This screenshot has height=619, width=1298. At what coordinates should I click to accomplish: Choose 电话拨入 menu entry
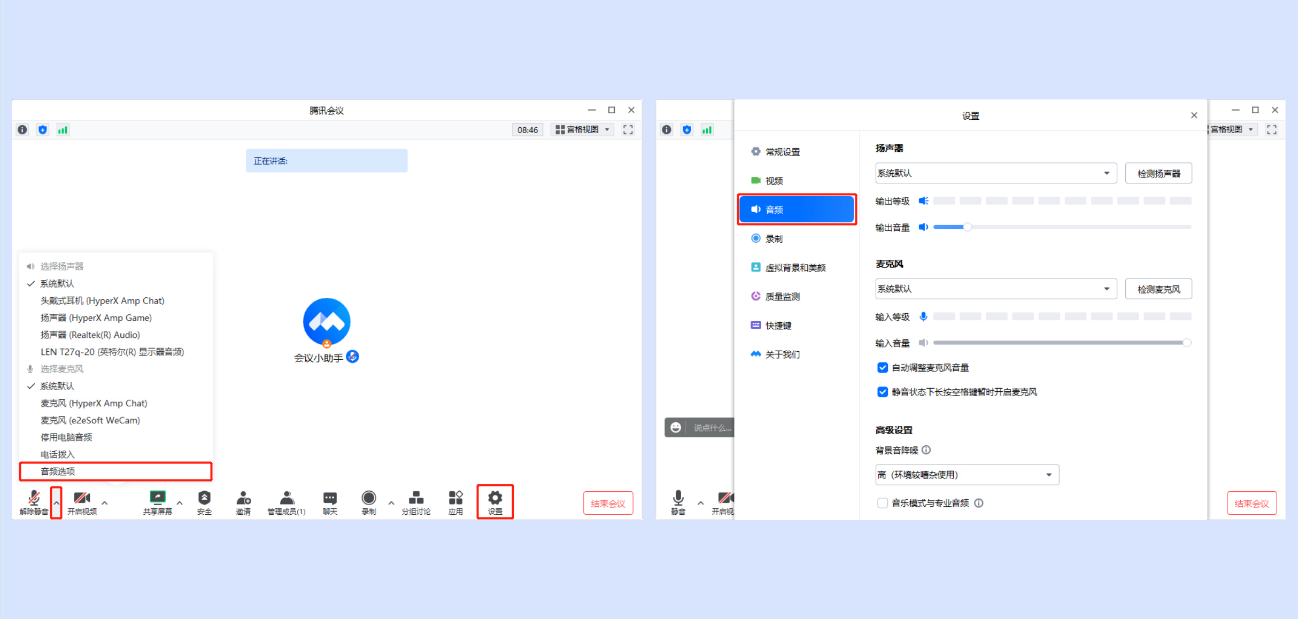coord(58,454)
